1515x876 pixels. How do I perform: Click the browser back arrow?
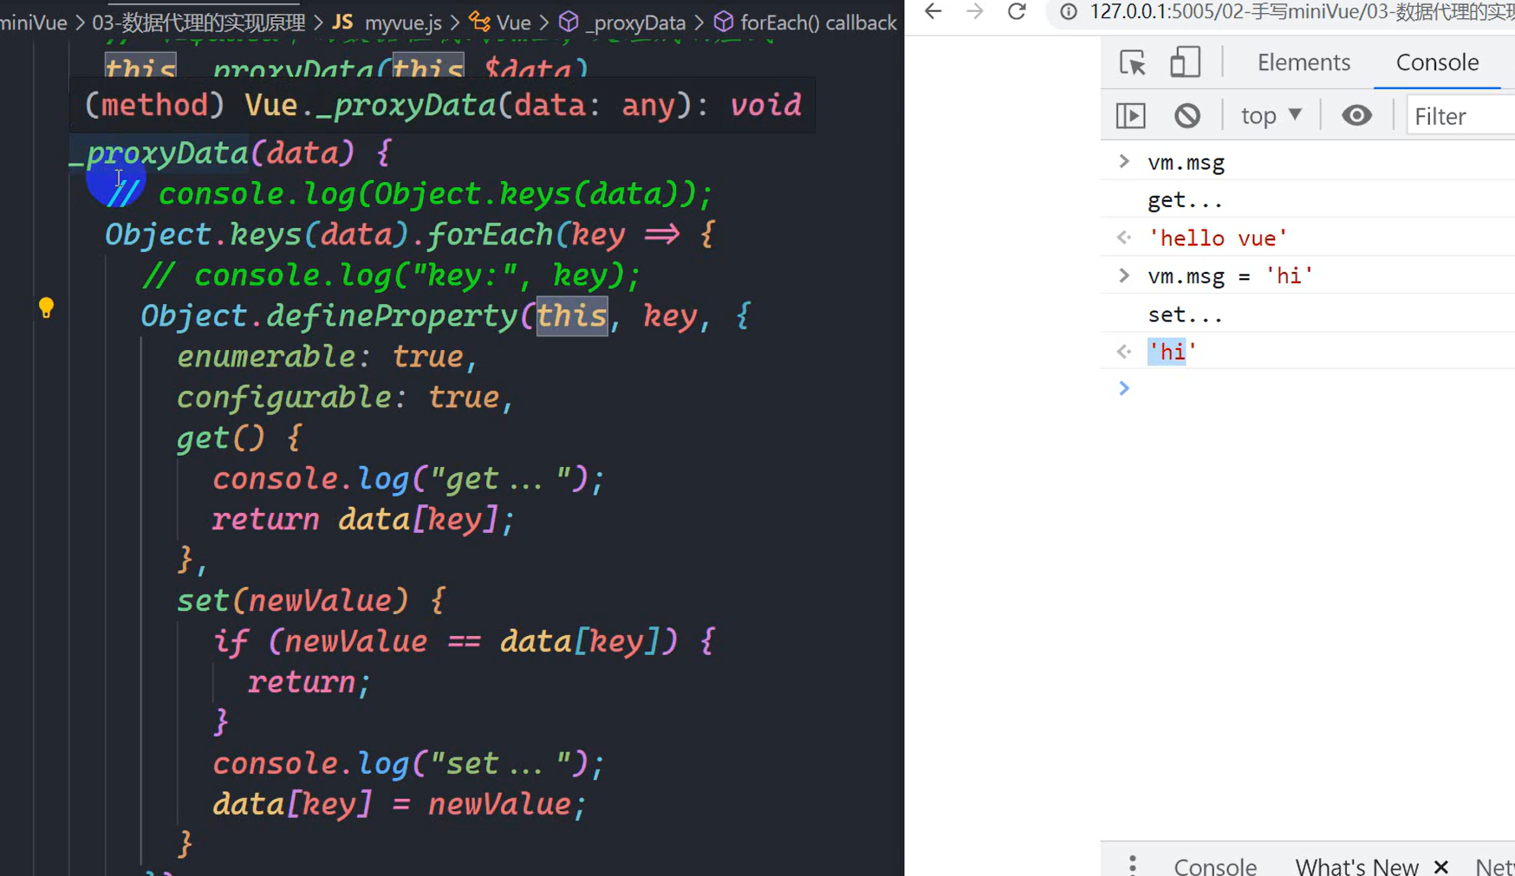click(933, 11)
